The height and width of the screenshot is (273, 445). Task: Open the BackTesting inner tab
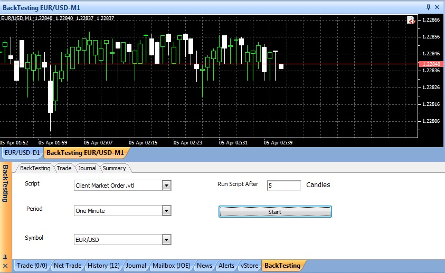pos(35,168)
